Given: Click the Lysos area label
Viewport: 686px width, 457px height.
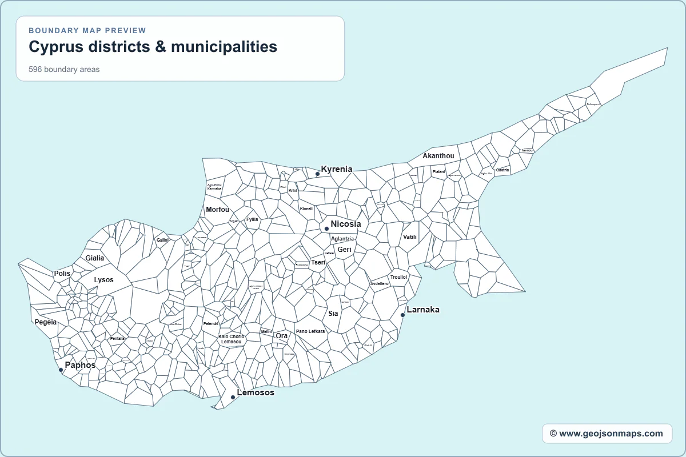Looking at the screenshot, I should (104, 280).
